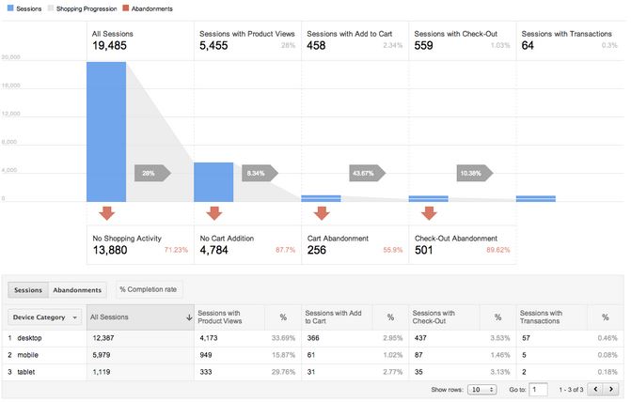Click the red abandonment arrow under All Sessions
The height and width of the screenshot is (402, 631).
coord(105,213)
